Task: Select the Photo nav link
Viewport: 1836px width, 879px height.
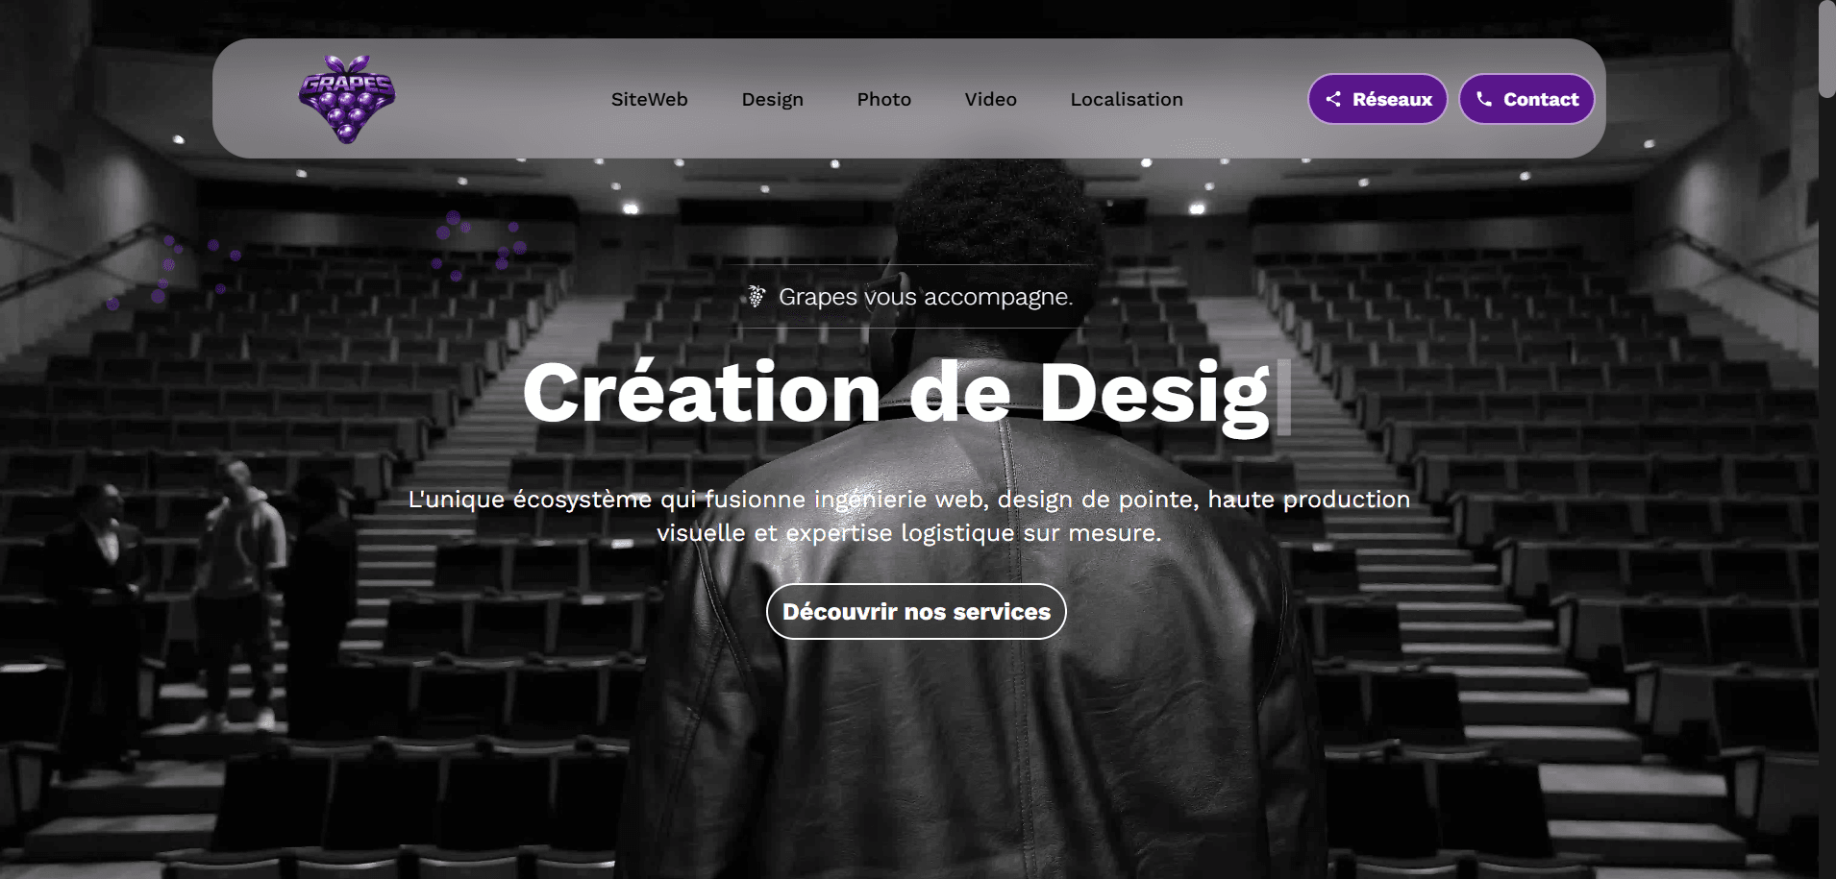Action: click(883, 99)
